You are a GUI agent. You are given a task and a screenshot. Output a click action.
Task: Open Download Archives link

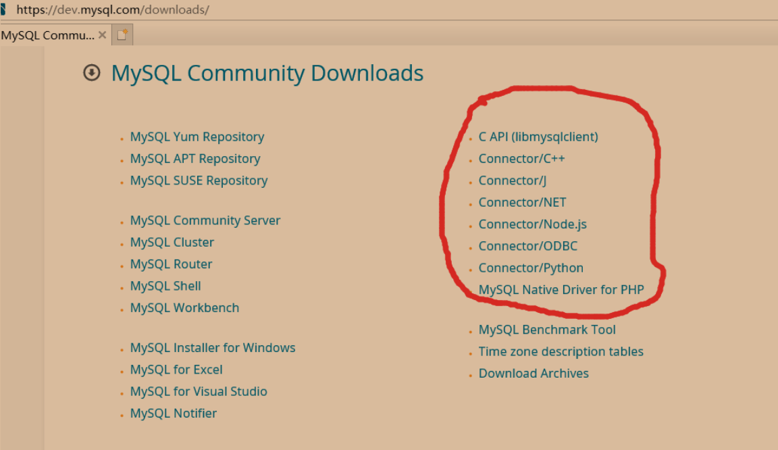[534, 373]
